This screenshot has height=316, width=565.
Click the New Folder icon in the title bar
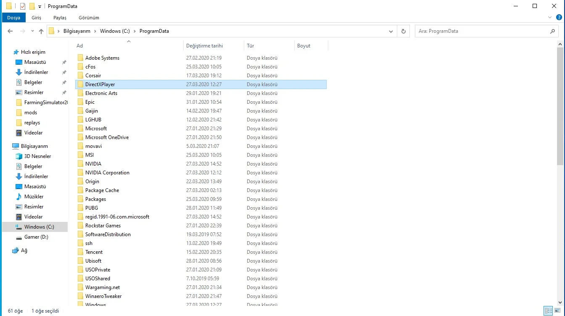[x=32, y=6]
